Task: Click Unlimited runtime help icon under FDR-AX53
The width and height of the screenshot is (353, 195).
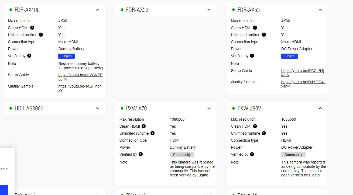Action: tap(264, 35)
